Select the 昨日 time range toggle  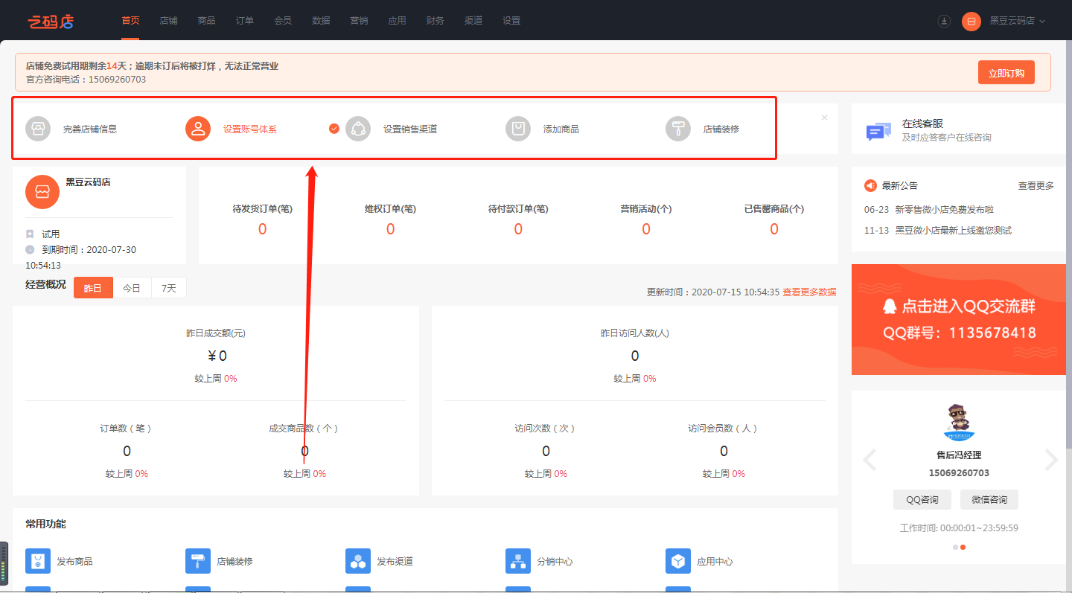[93, 288]
